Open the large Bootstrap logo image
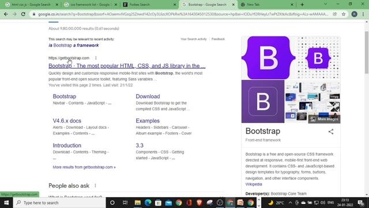The image size is (369, 208). (268, 58)
